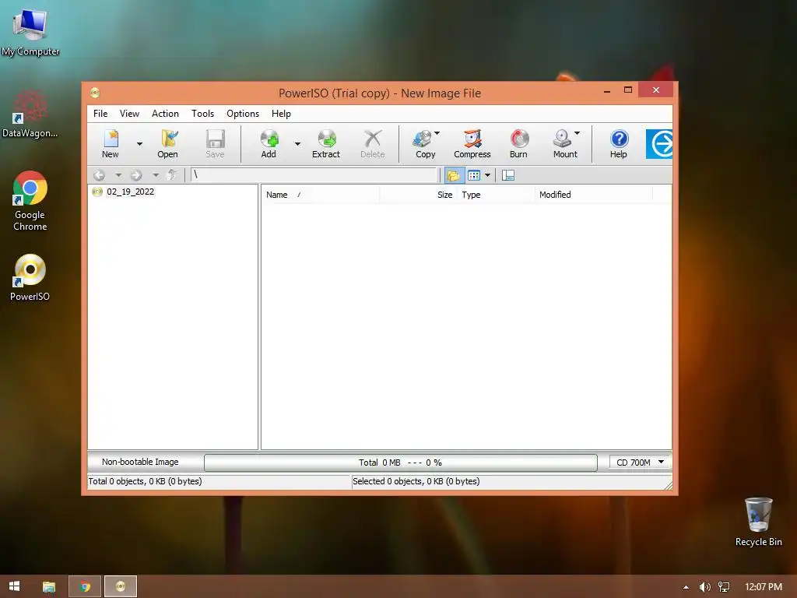The image size is (797, 598).
Task: Sort by the Type column header
Action: tap(496, 195)
